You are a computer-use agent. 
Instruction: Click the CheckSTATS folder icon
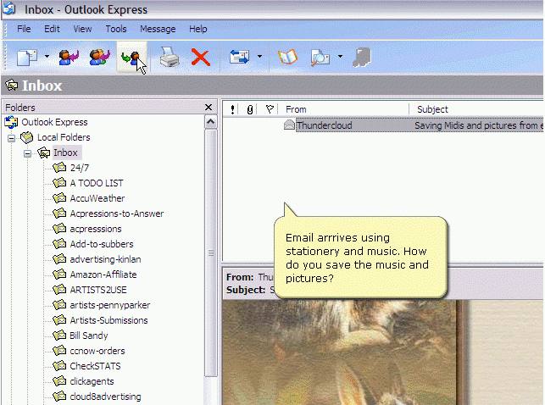pos(59,366)
